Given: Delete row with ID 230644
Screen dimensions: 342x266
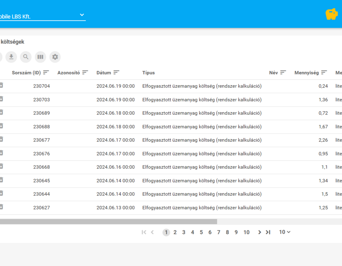Looking at the screenshot, I should pyautogui.click(x=1, y=193).
